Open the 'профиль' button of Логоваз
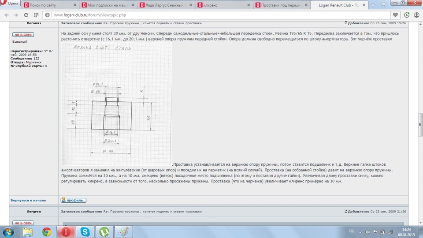 click(x=74, y=200)
